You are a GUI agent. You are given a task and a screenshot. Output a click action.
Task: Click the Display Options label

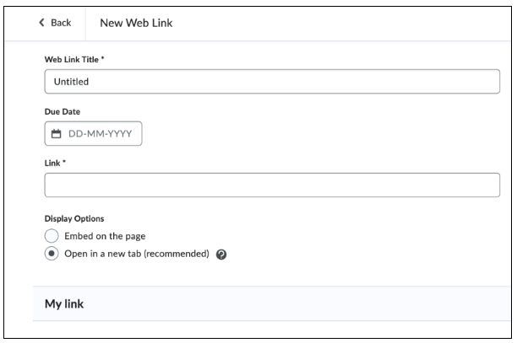pyautogui.click(x=74, y=218)
